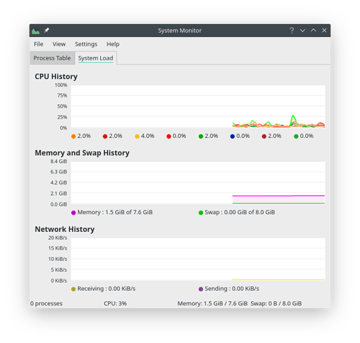Minimize the window with the down chevron

pyautogui.click(x=302, y=30)
